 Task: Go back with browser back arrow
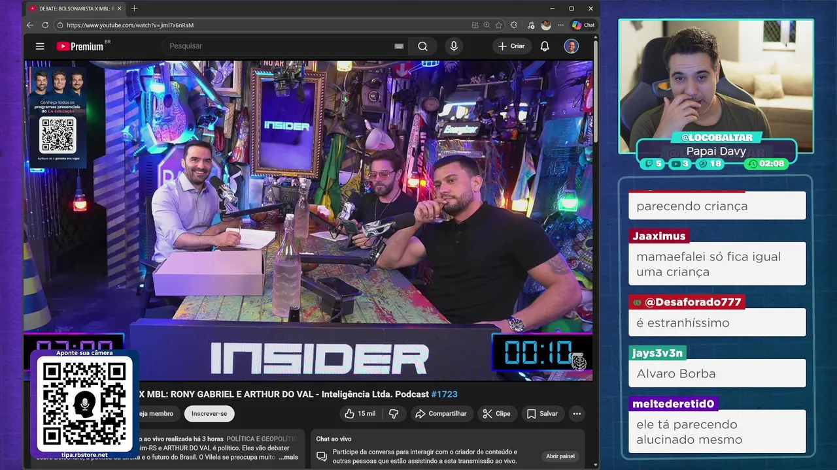coord(30,25)
